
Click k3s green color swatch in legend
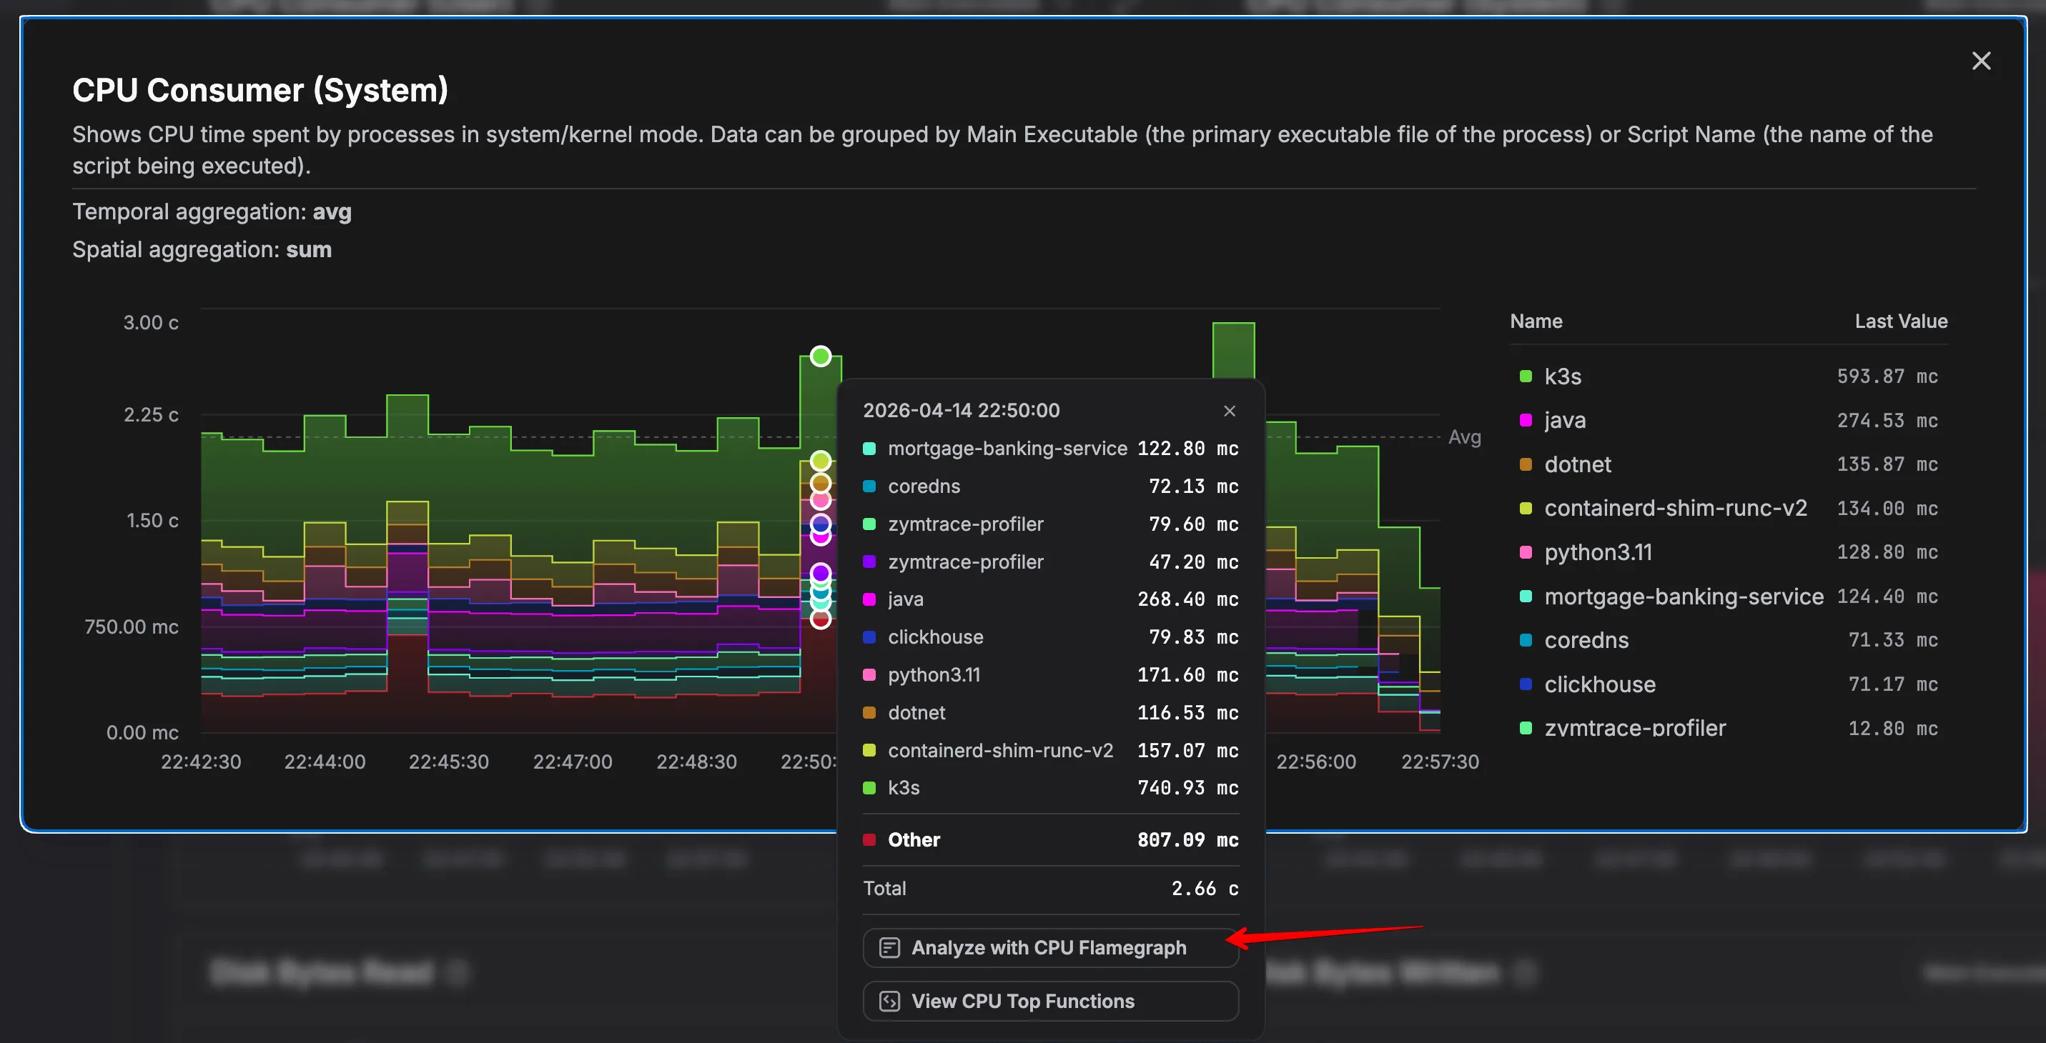point(1525,376)
